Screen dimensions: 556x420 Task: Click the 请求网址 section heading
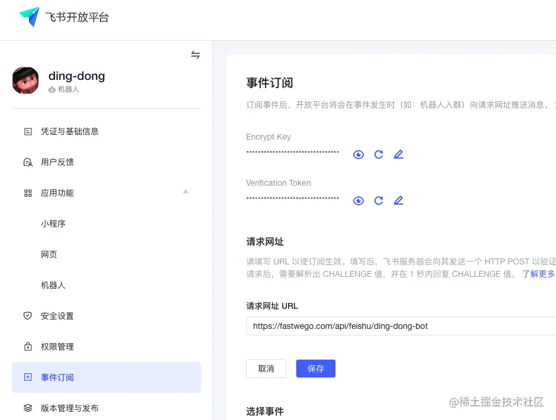tap(265, 242)
